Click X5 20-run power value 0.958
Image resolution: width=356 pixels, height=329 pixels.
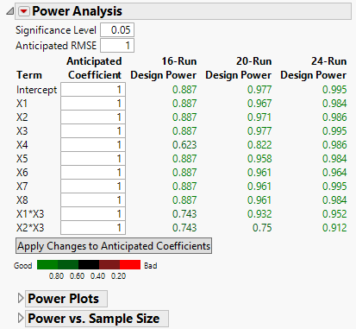(x=259, y=159)
